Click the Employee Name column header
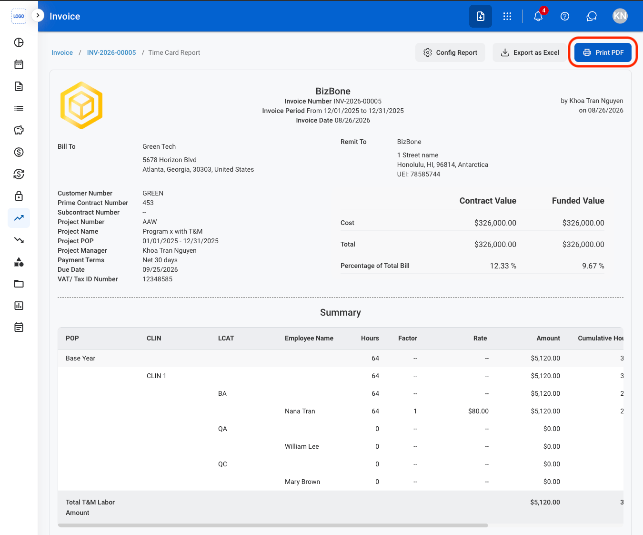The width and height of the screenshot is (643, 535). (x=309, y=338)
